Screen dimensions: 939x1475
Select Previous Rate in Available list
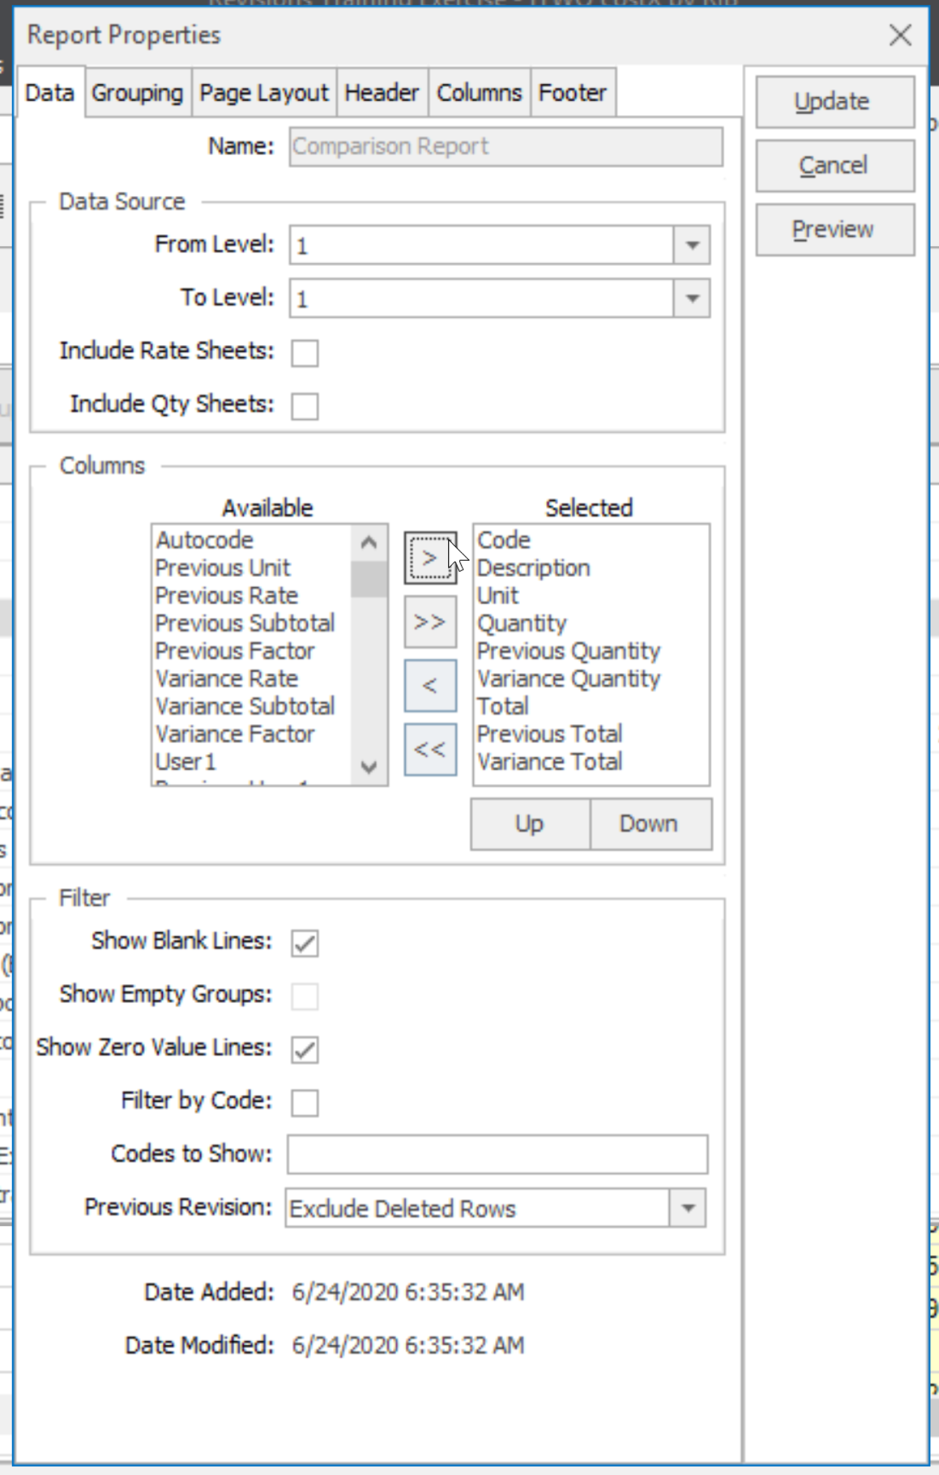click(x=227, y=595)
